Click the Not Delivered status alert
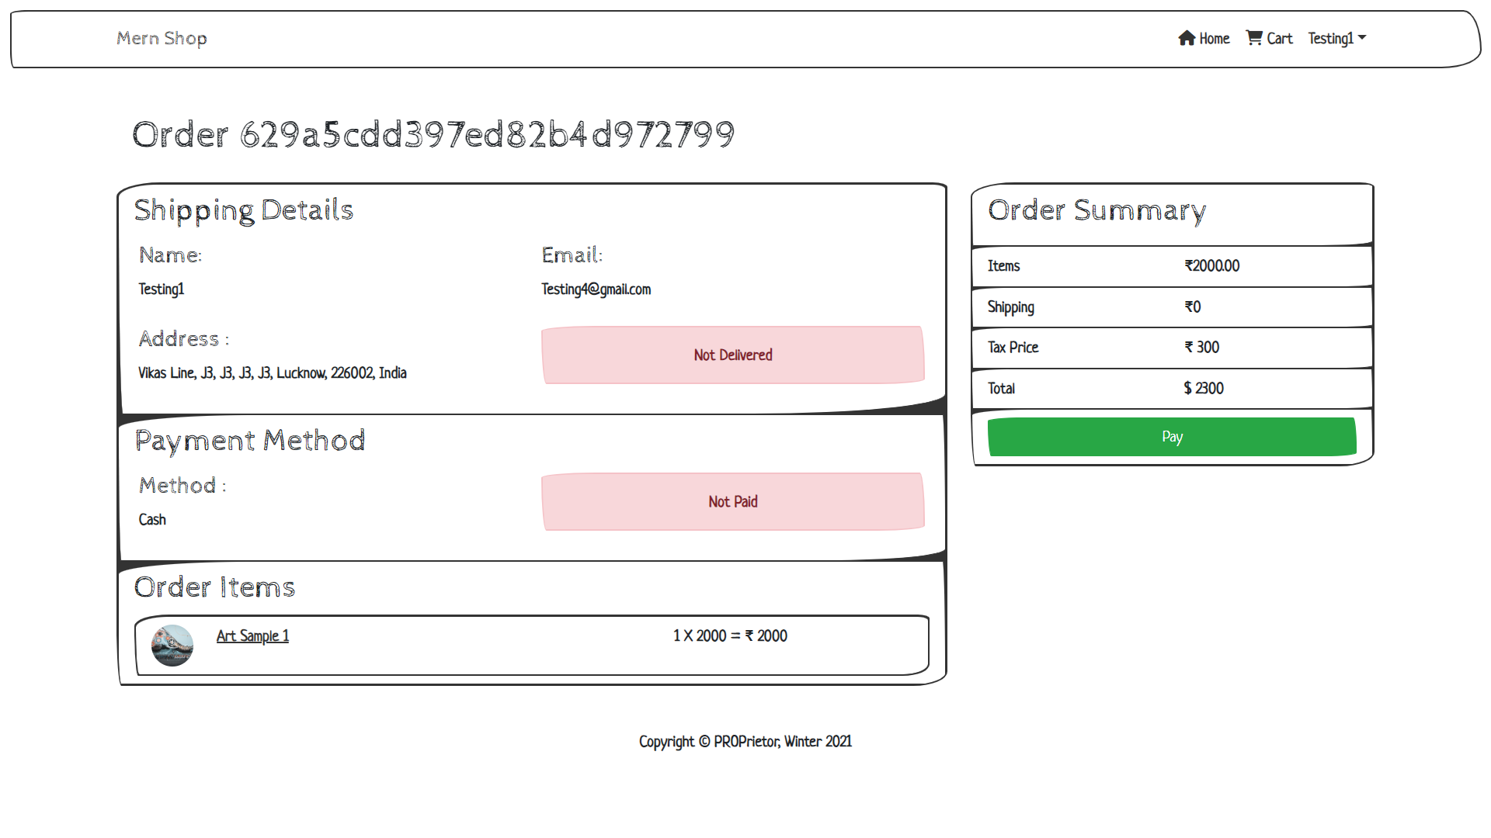The height and width of the screenshot is (838, 1491). point(732,355)
